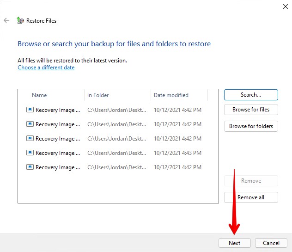Select the third Recovery Image file icon
This screenshot has height=252, width=292.
pyautogui.click(x=30, y=139)
